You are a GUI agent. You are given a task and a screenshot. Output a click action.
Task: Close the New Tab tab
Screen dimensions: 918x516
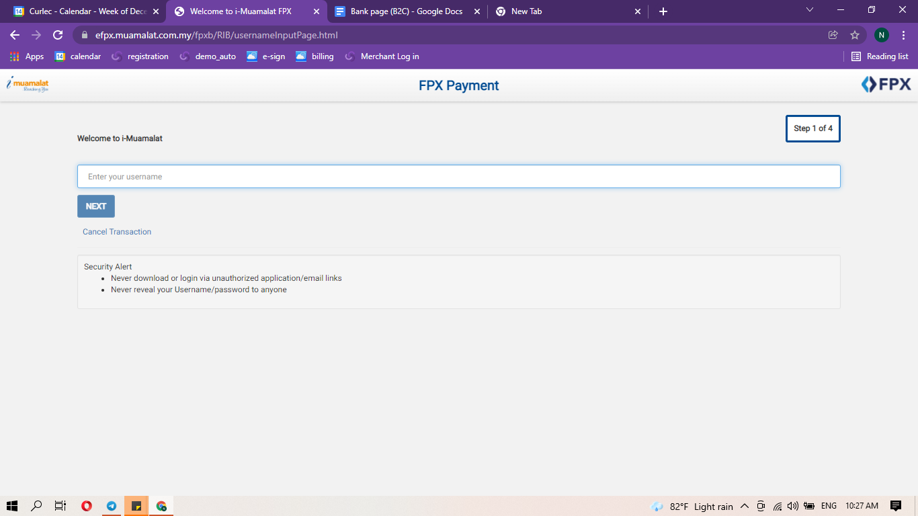click(638, 11)
